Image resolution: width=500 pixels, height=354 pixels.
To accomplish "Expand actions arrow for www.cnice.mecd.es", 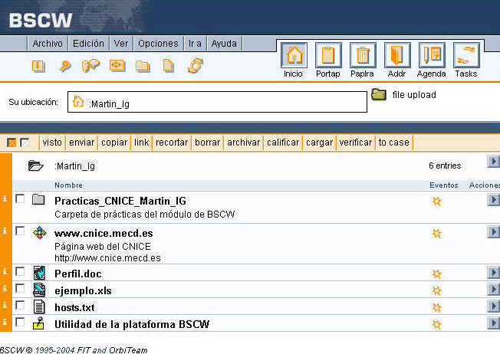I will pos(493,233).
